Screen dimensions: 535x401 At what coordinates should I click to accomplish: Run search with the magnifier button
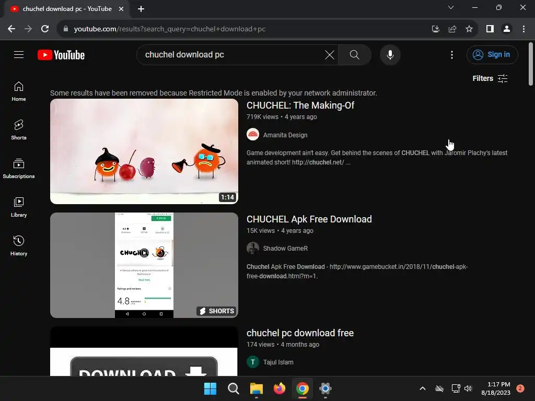click(x=355, y=54)
